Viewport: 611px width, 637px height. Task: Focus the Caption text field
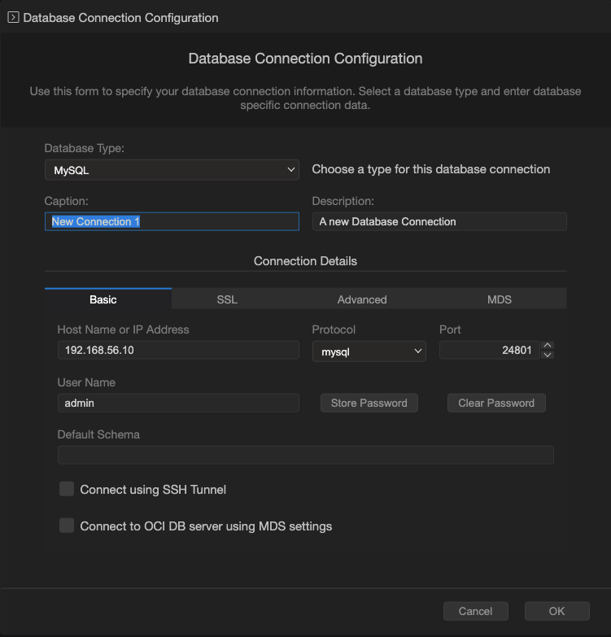(x=172, y=221)
